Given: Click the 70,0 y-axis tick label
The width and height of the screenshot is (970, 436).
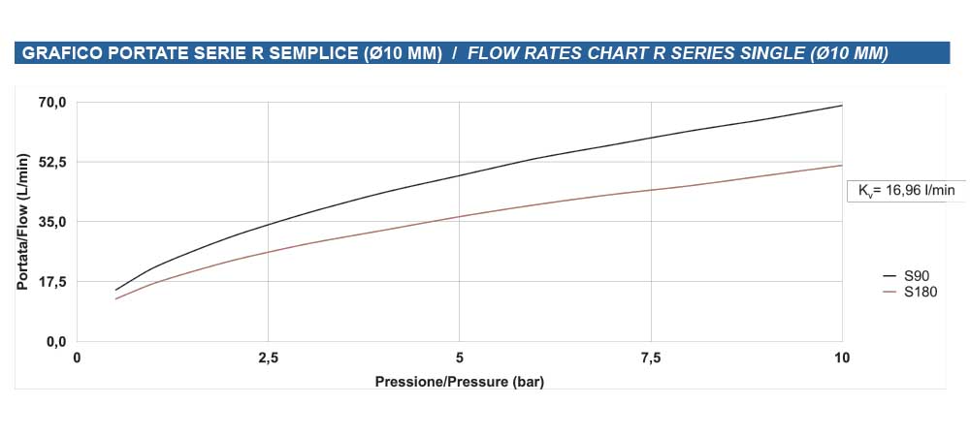Looking at the screenshot, I should [51, 103].
